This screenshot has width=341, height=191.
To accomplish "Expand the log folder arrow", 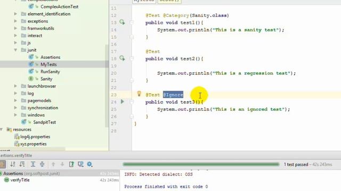I will tap(15, 93).
